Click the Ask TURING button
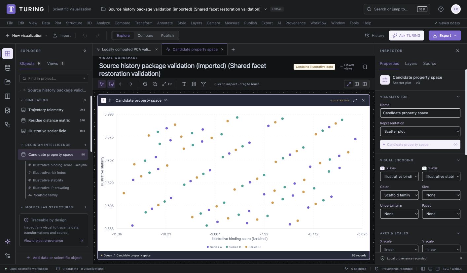Viewport: 467px width, 273px height. 406,36
